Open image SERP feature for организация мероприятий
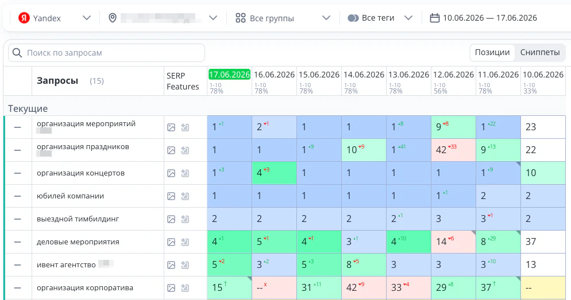Image resolution: width=571 pixels, height=300 pixels. (171, 127)
